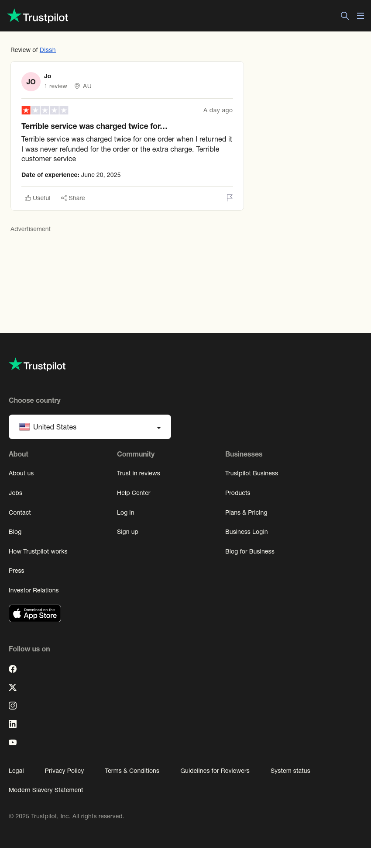The width and height of the screenshot is (371, 848).
Task: Click the JO reviewer avatar
Action: (x=31, y=82)
